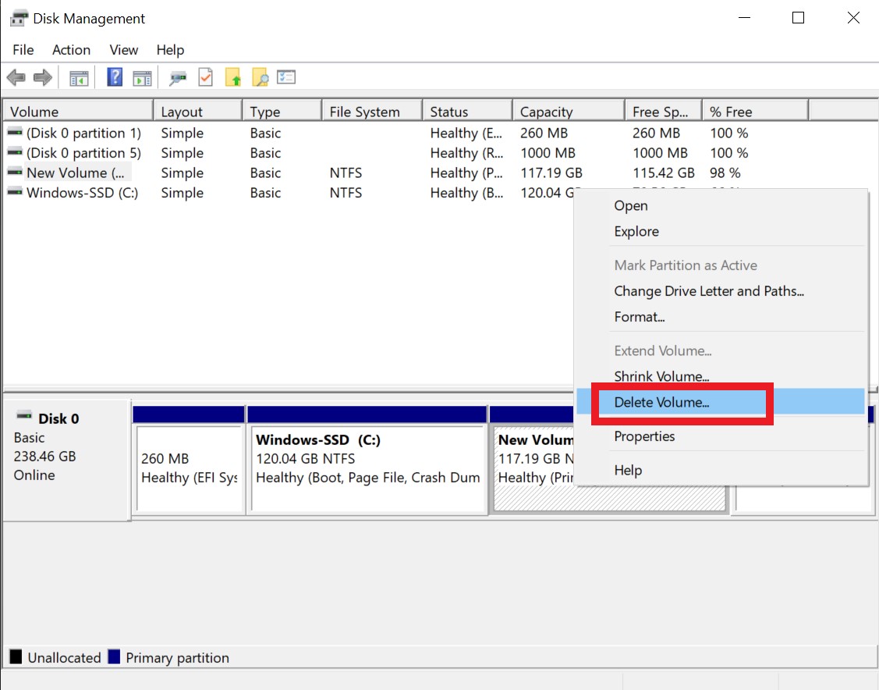The width and height of the screenshot is (879, 690).
Task: Click the document with red checkmark icon
Action: (x=205, y=77)
